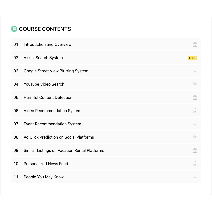Select Harmful Content Detection chapter title

(48, 97)
